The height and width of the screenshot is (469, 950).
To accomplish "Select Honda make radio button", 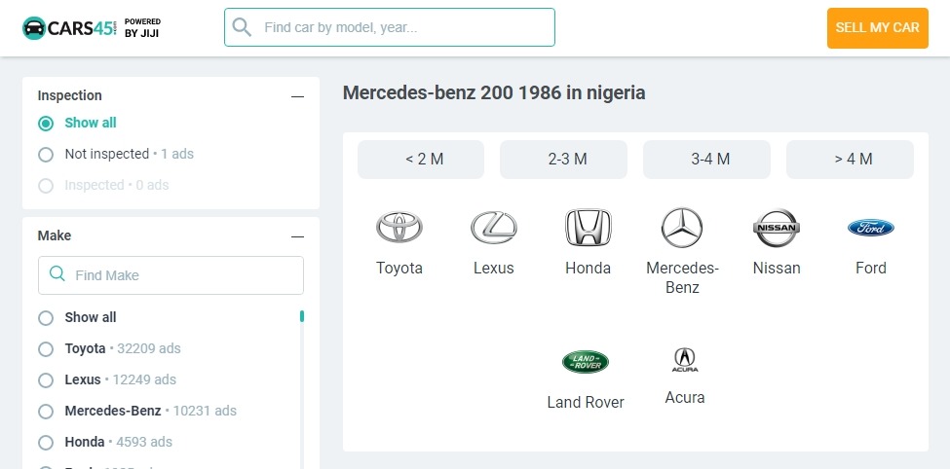I will pyautogui.click(x=46, y=443).
